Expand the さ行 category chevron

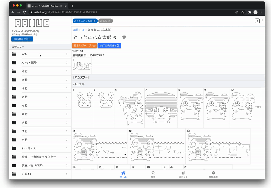point(67,88)
